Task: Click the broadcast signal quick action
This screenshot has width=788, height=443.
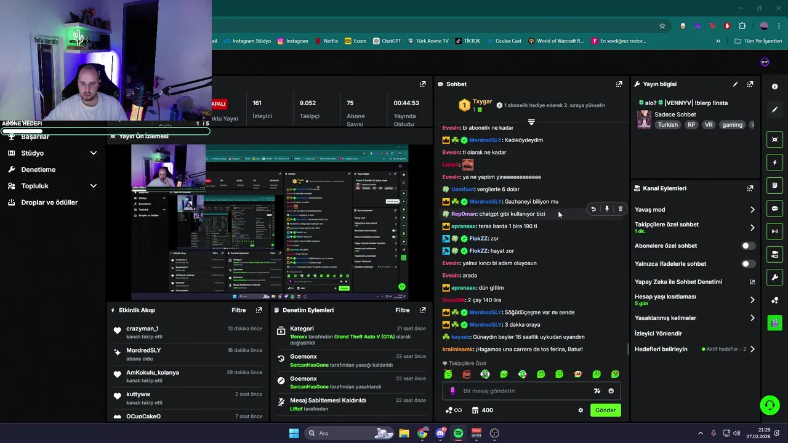Action: [x=774, y=231]
